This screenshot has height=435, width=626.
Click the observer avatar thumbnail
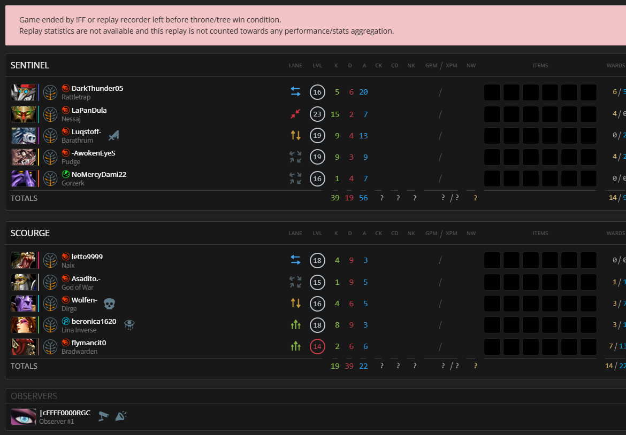(x=24, y=417)
